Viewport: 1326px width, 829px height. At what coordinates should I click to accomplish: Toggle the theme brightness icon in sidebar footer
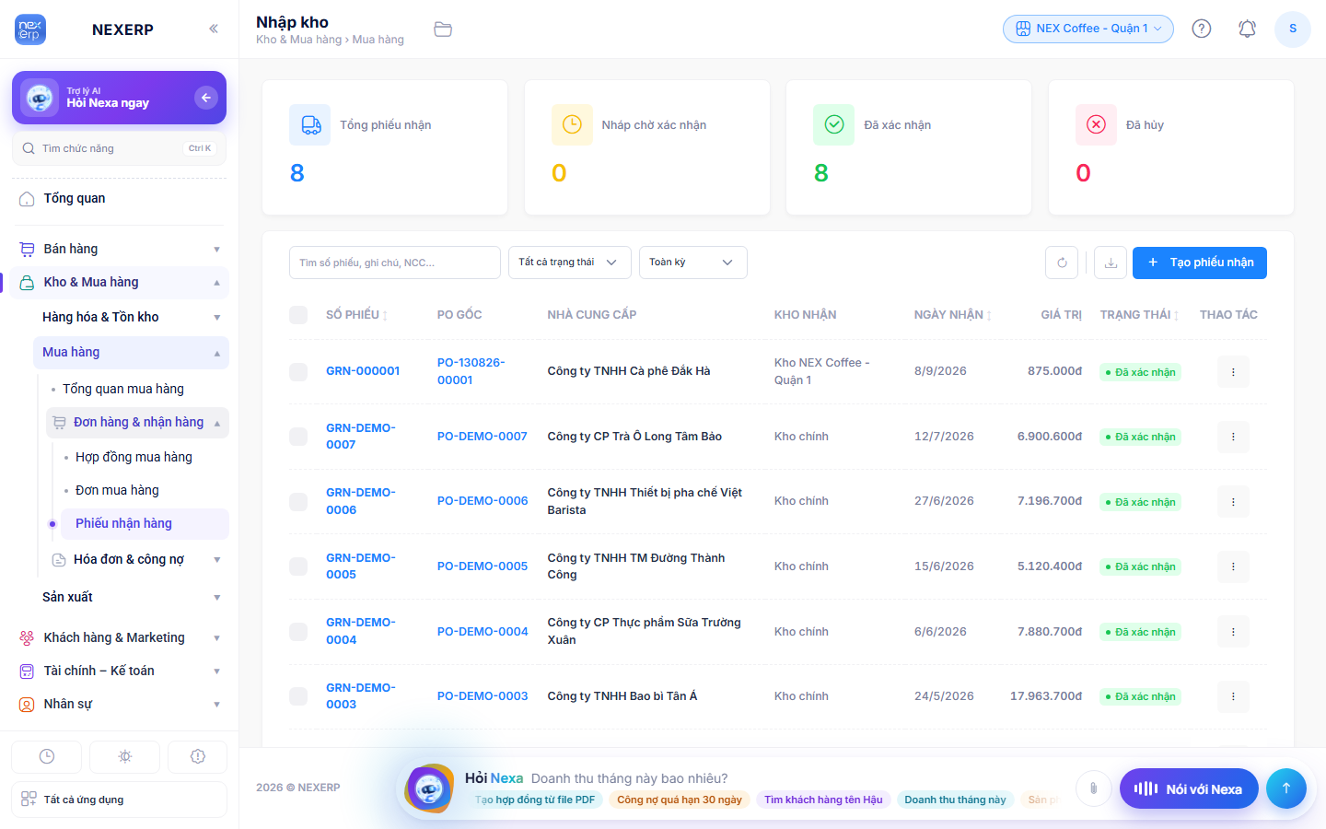click(x=125, y=756)
